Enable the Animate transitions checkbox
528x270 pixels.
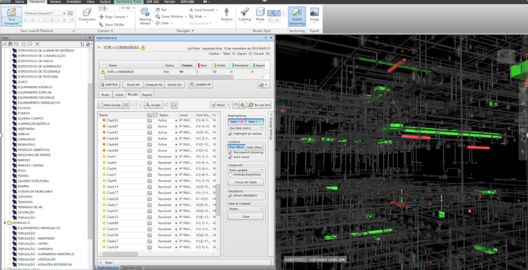pyautogui.click(x=230, y=174)
